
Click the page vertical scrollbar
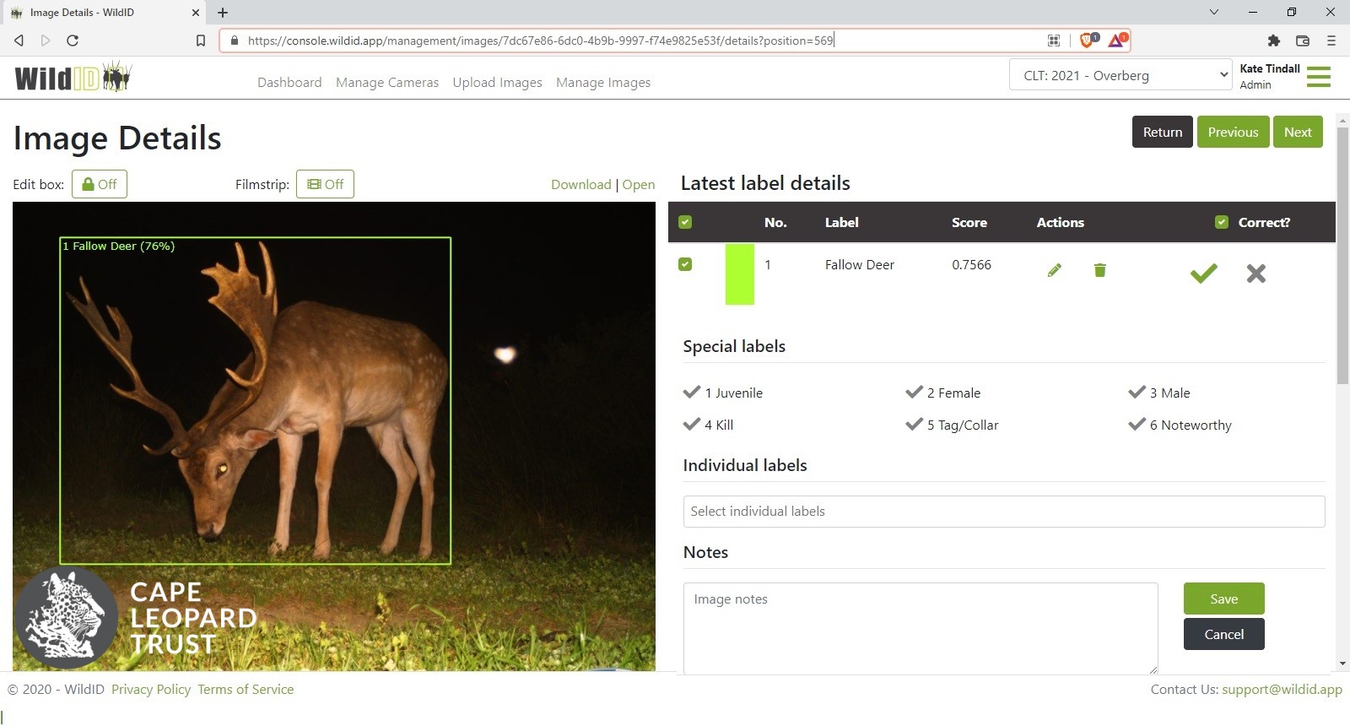pyautogui.click(x=1342, y=256)
